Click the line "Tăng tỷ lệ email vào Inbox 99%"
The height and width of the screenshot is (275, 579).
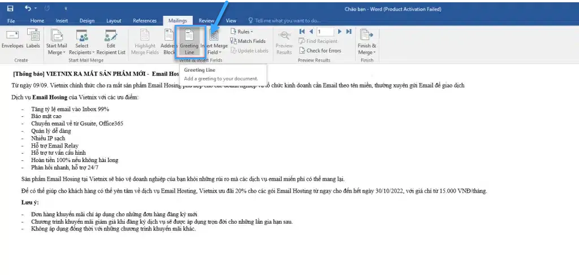point(70,110)
